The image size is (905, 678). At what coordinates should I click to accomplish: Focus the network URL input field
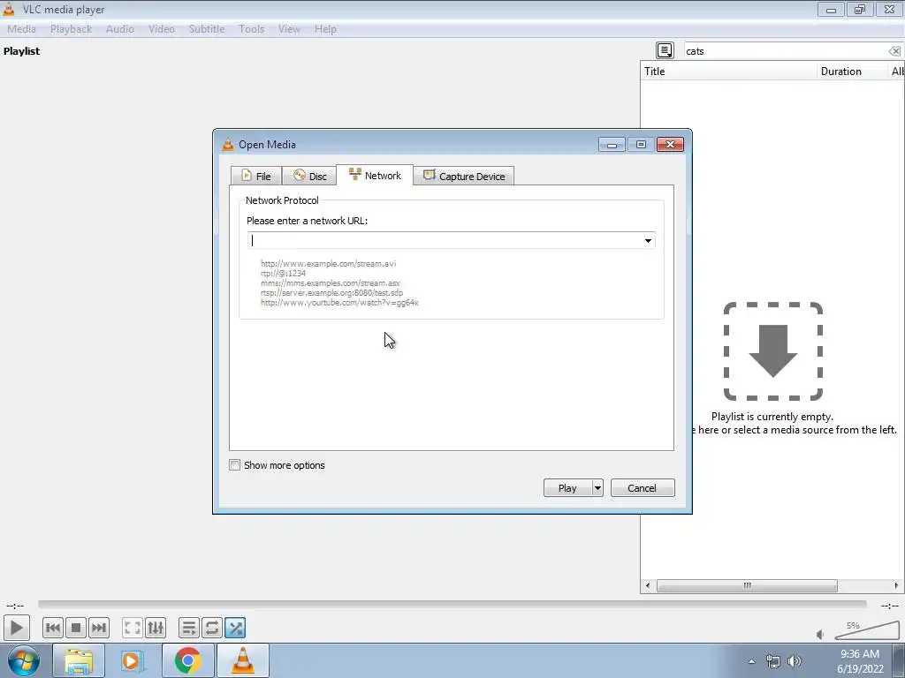coord(445,240)
